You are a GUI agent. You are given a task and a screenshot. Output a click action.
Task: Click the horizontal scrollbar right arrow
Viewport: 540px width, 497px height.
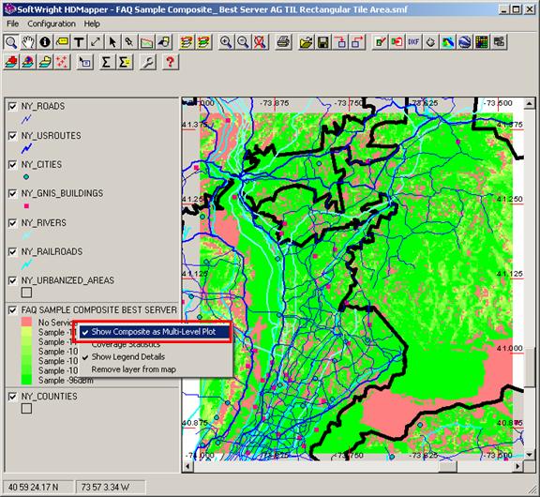(517, 467)
